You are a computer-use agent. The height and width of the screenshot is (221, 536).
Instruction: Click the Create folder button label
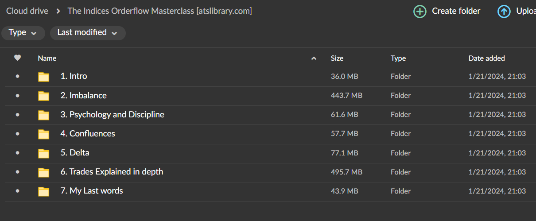(x=456, y=11)
